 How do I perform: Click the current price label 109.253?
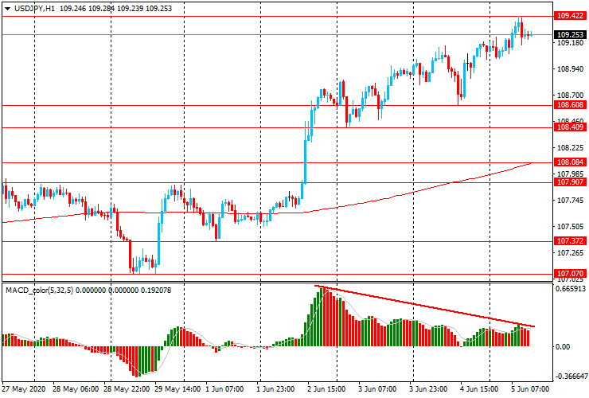[x=570, y=34]
